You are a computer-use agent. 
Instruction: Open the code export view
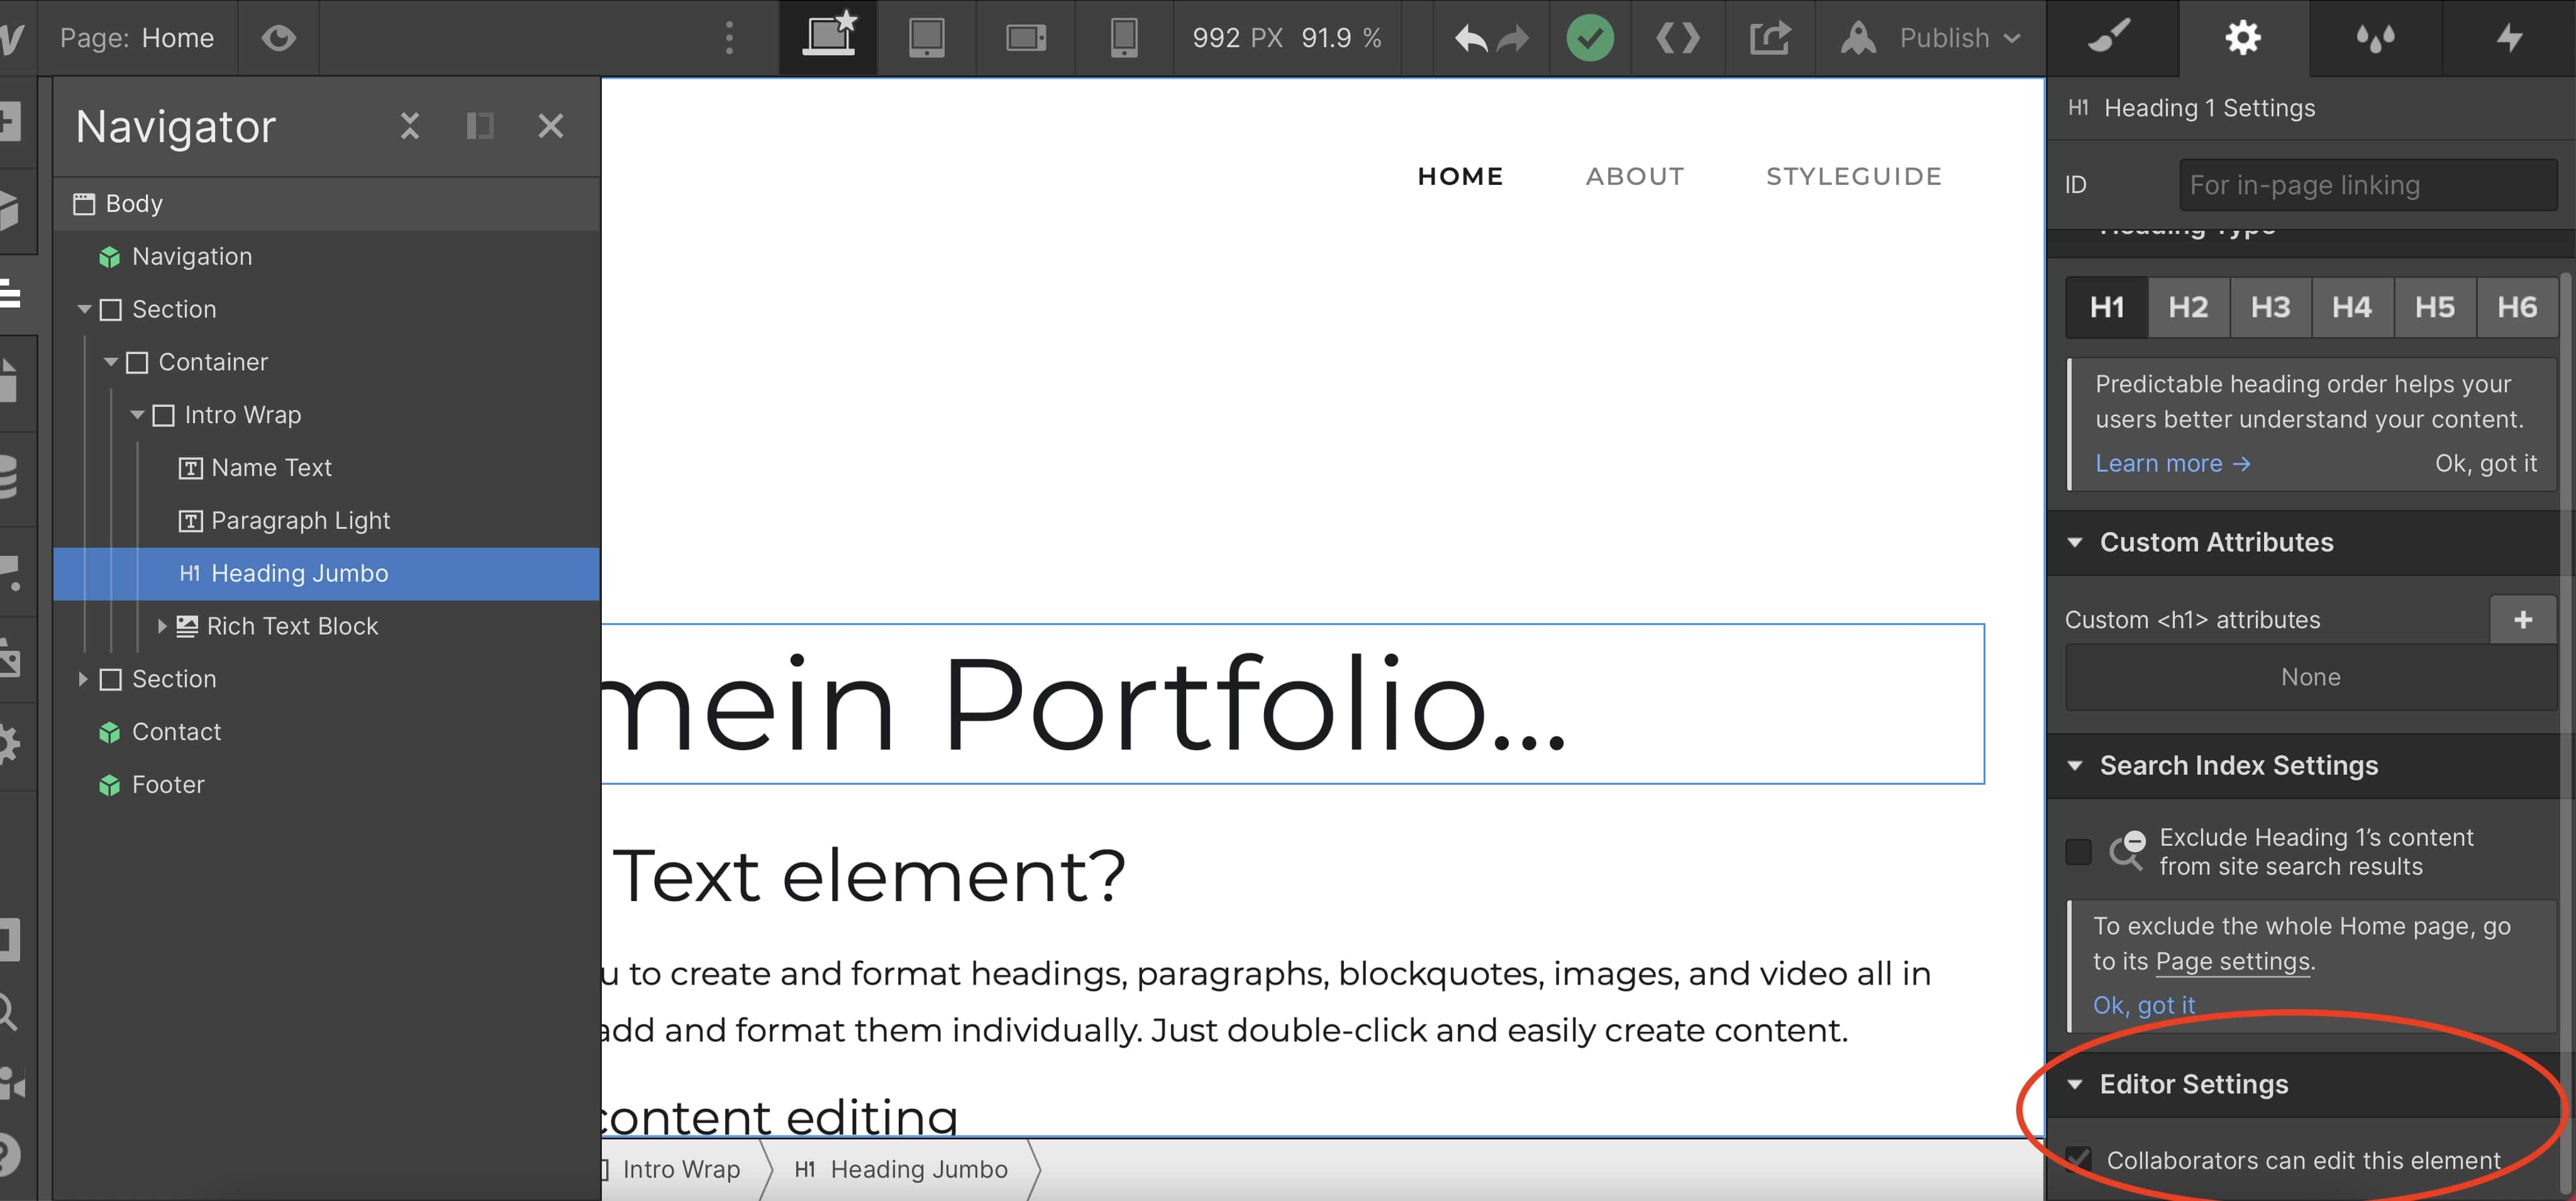1678,38
